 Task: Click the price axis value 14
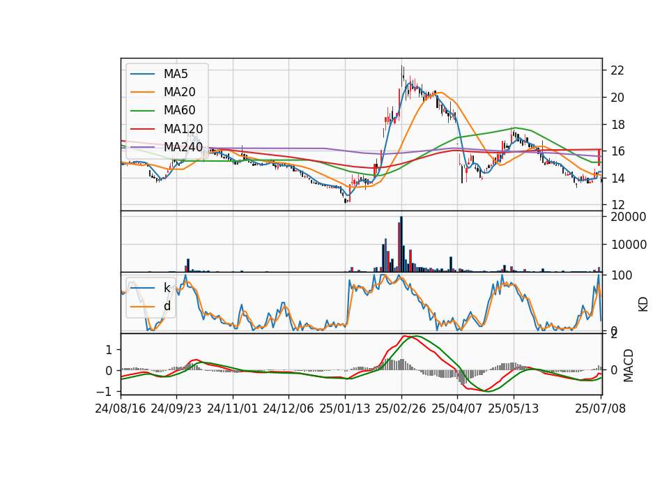coord(617,178)
